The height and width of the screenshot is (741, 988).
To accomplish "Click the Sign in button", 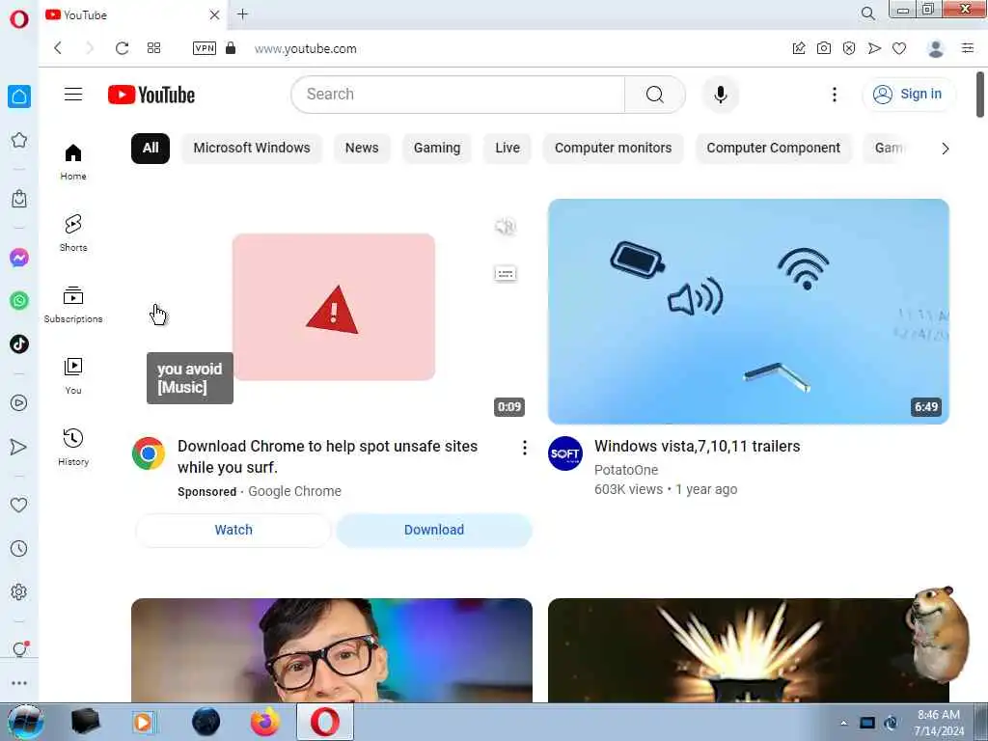I will tap(907, 95).
